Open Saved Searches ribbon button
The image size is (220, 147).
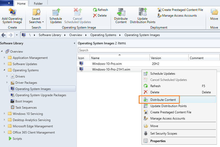coord(36,16)
